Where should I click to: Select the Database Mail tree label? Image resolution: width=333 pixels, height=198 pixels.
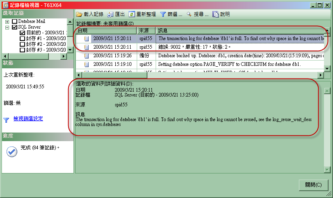coord(32,21)
